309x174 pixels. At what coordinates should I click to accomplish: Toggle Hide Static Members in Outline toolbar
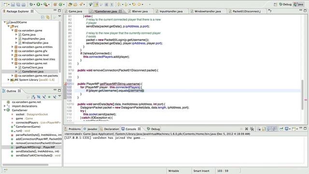(44, 97)
